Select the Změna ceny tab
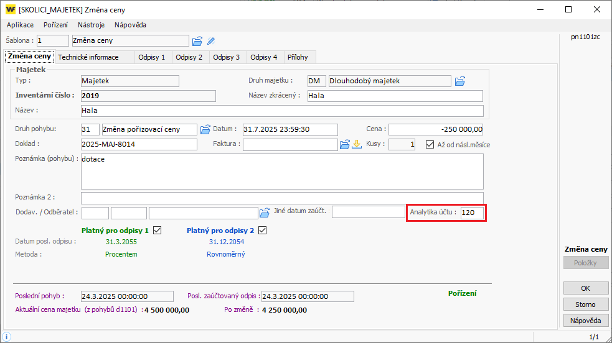This screenshot has height=343, width=612. click(30, 56)
